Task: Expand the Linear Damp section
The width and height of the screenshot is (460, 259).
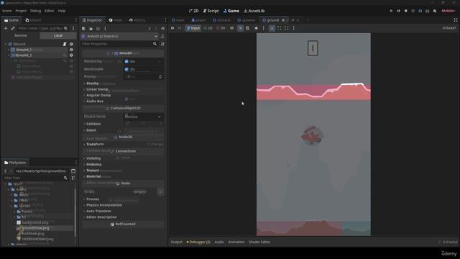Action: click(97, 89)
